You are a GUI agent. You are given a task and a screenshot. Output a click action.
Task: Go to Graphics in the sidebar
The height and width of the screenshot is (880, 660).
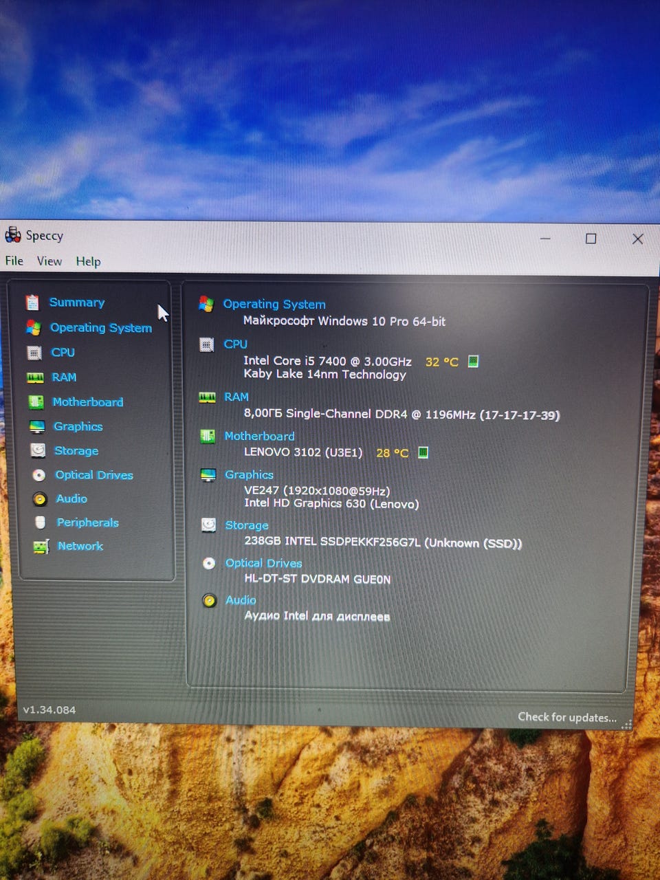(78, 426)
